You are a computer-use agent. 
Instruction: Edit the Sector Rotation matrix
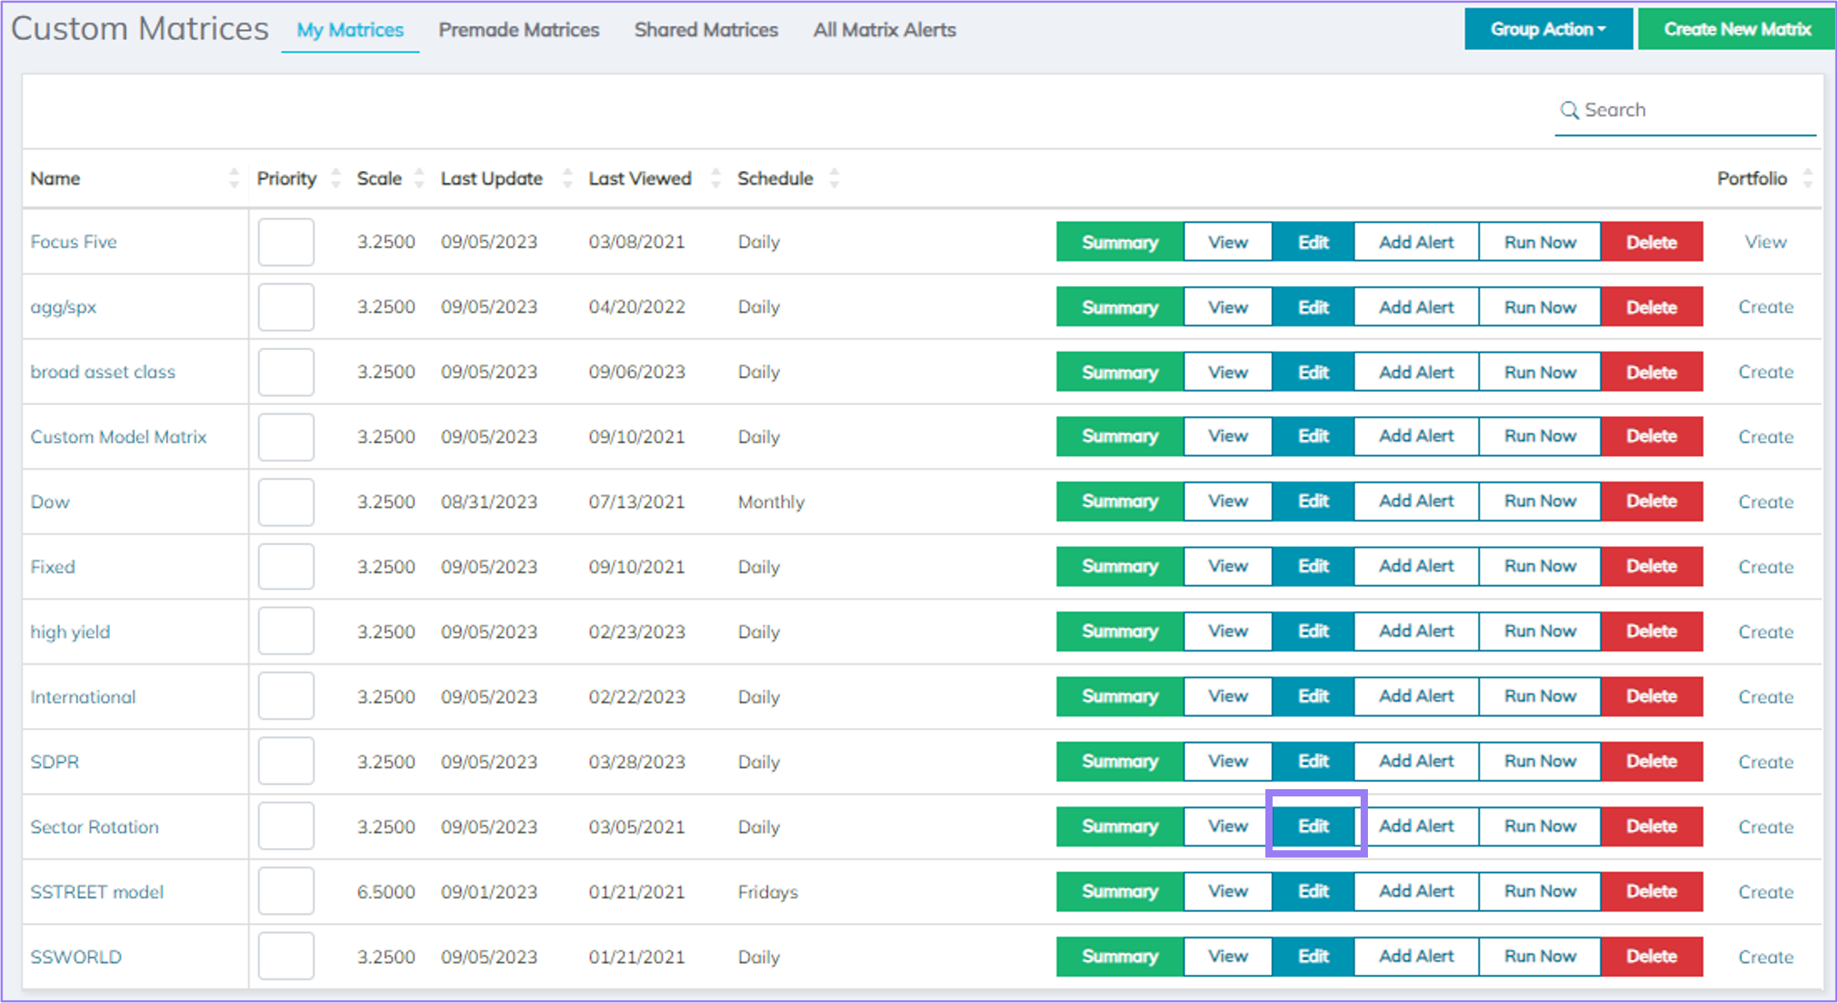[1312, 826]
